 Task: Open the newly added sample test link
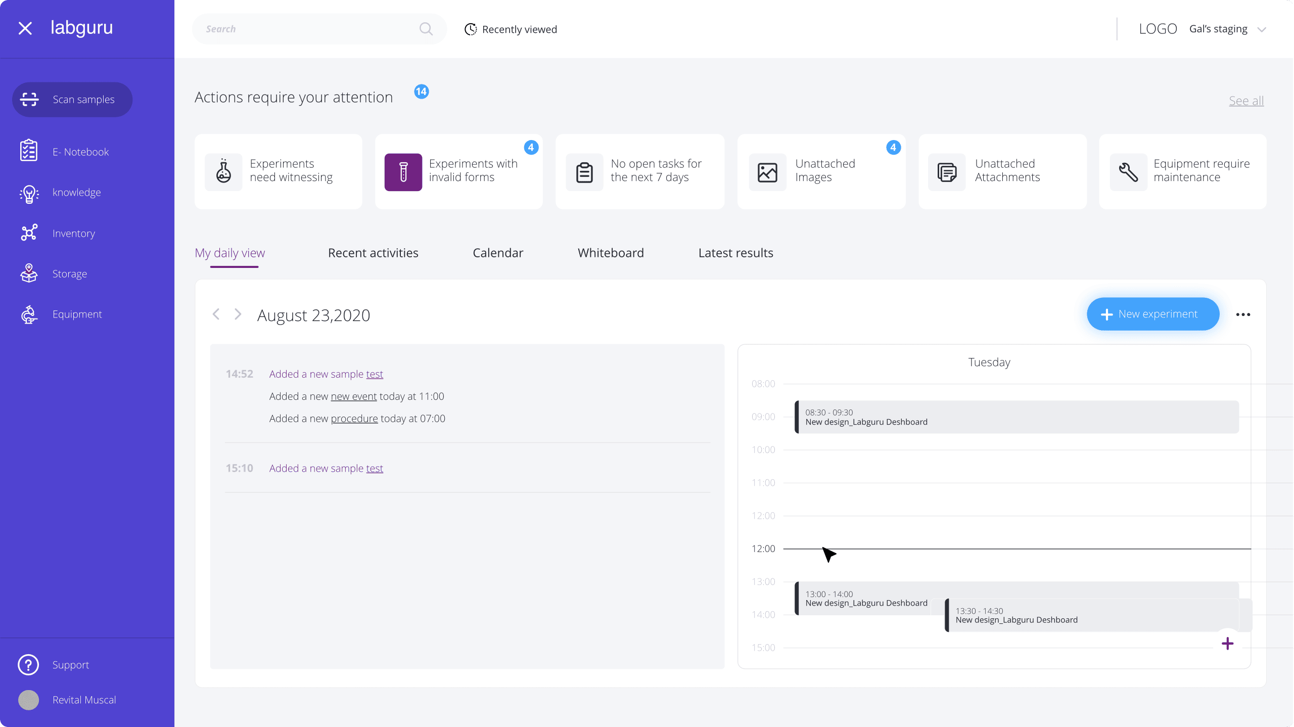[374, 374]
